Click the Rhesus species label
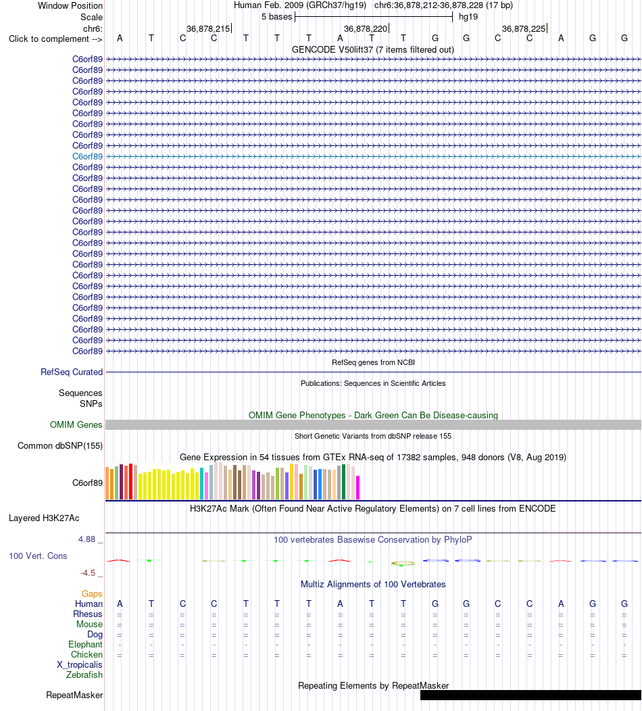Image resolution: width=642 pixels, height=711 pixels. 88,614
